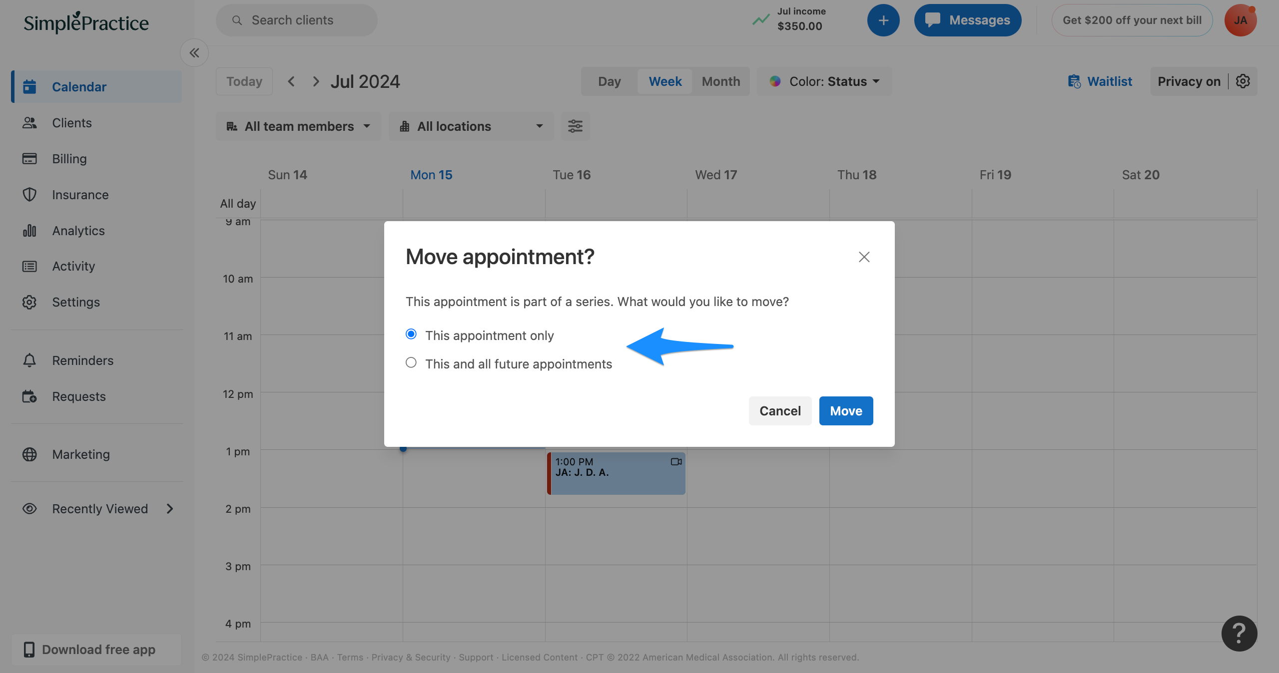Collapse the sidebar with double-chevron icon
This screenshot has height=673, width=1279.
point(194,52)
